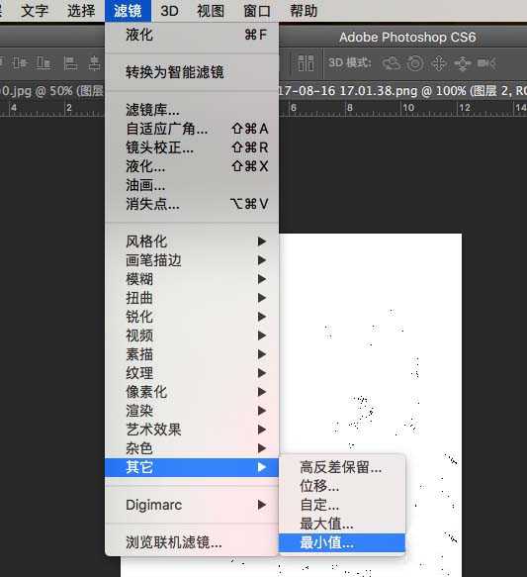Switch to the 17.01.38.png @ 100% document tab

402,90
